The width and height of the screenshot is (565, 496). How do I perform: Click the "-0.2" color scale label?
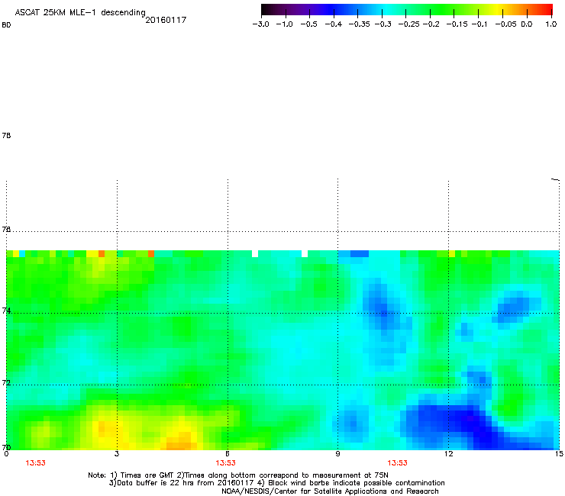click(x=431, y=24)
